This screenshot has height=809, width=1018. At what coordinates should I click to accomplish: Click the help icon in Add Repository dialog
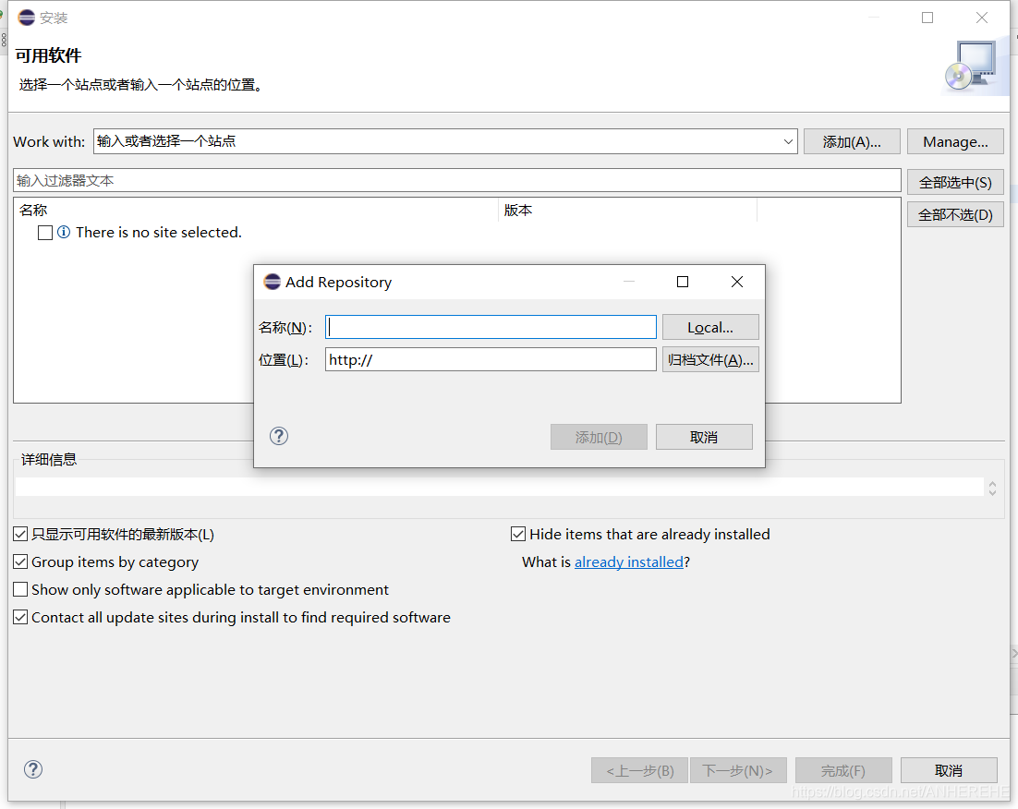coord(279,436)
